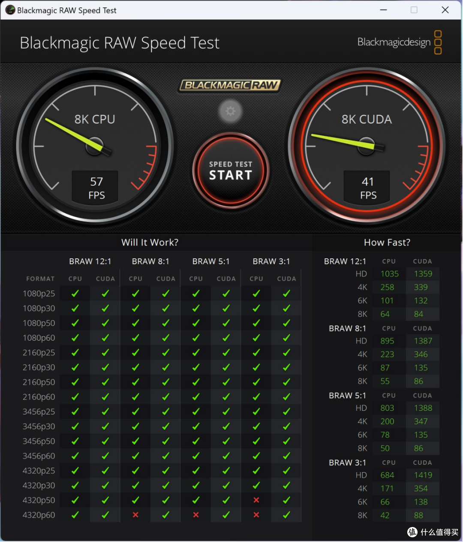Click the red X for 4320p60 BRAW 5:1 CPU
Screen dimensions: 463x542
[196, 515]
